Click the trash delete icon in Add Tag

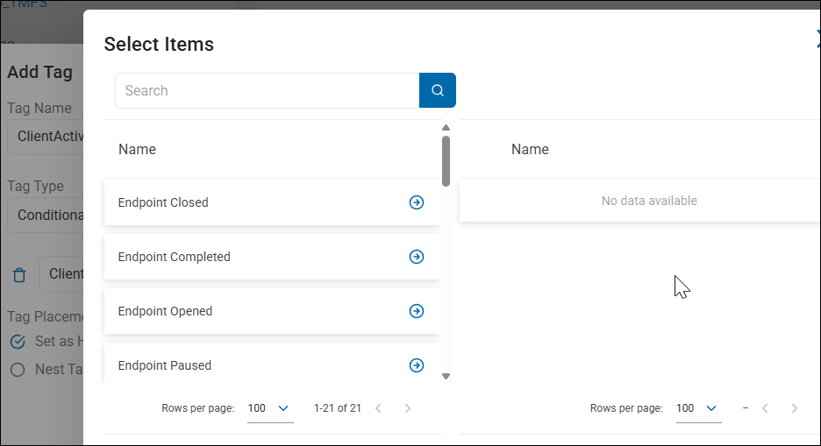point(19,275)
